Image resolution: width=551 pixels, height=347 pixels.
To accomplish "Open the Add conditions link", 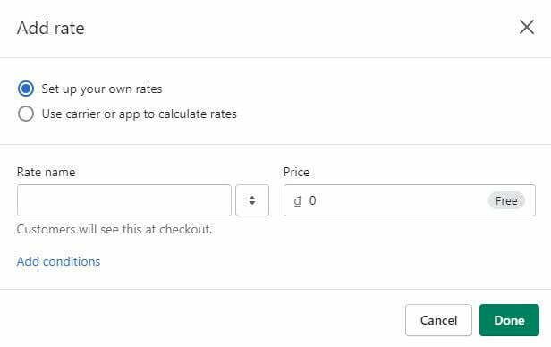I will click(x=59, y=261).
